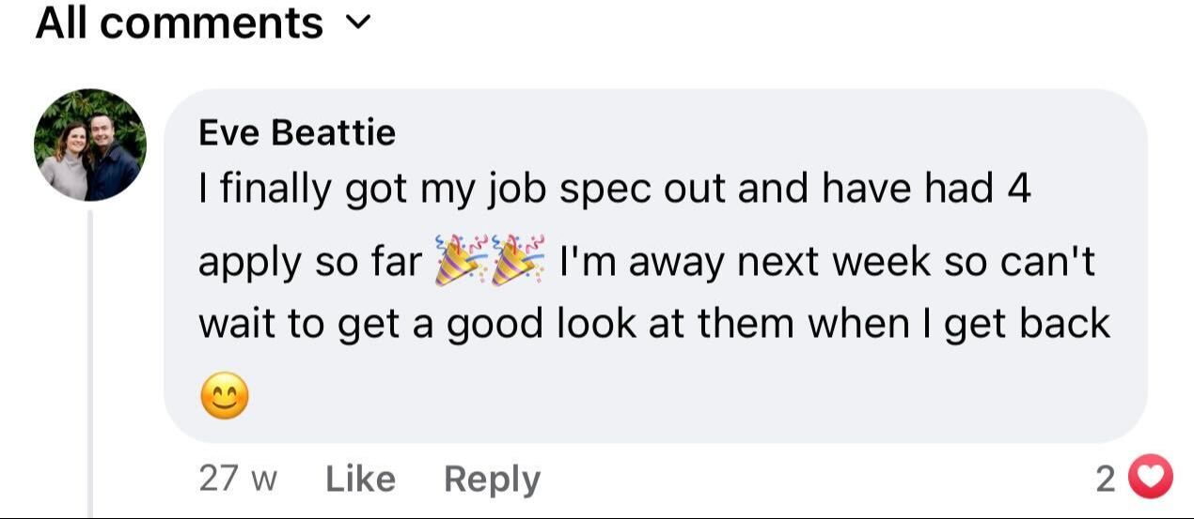Click the second party popper emoji
This screenshot has width=1194, height=519.
(x=517, y=263)
